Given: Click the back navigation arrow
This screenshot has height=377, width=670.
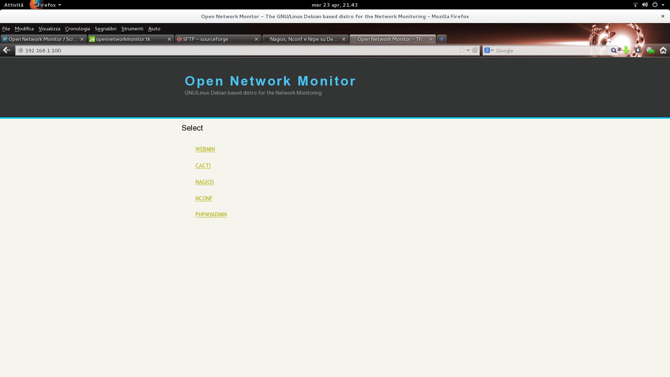Looking at the screenshot, I should click(x=6, y=50).
